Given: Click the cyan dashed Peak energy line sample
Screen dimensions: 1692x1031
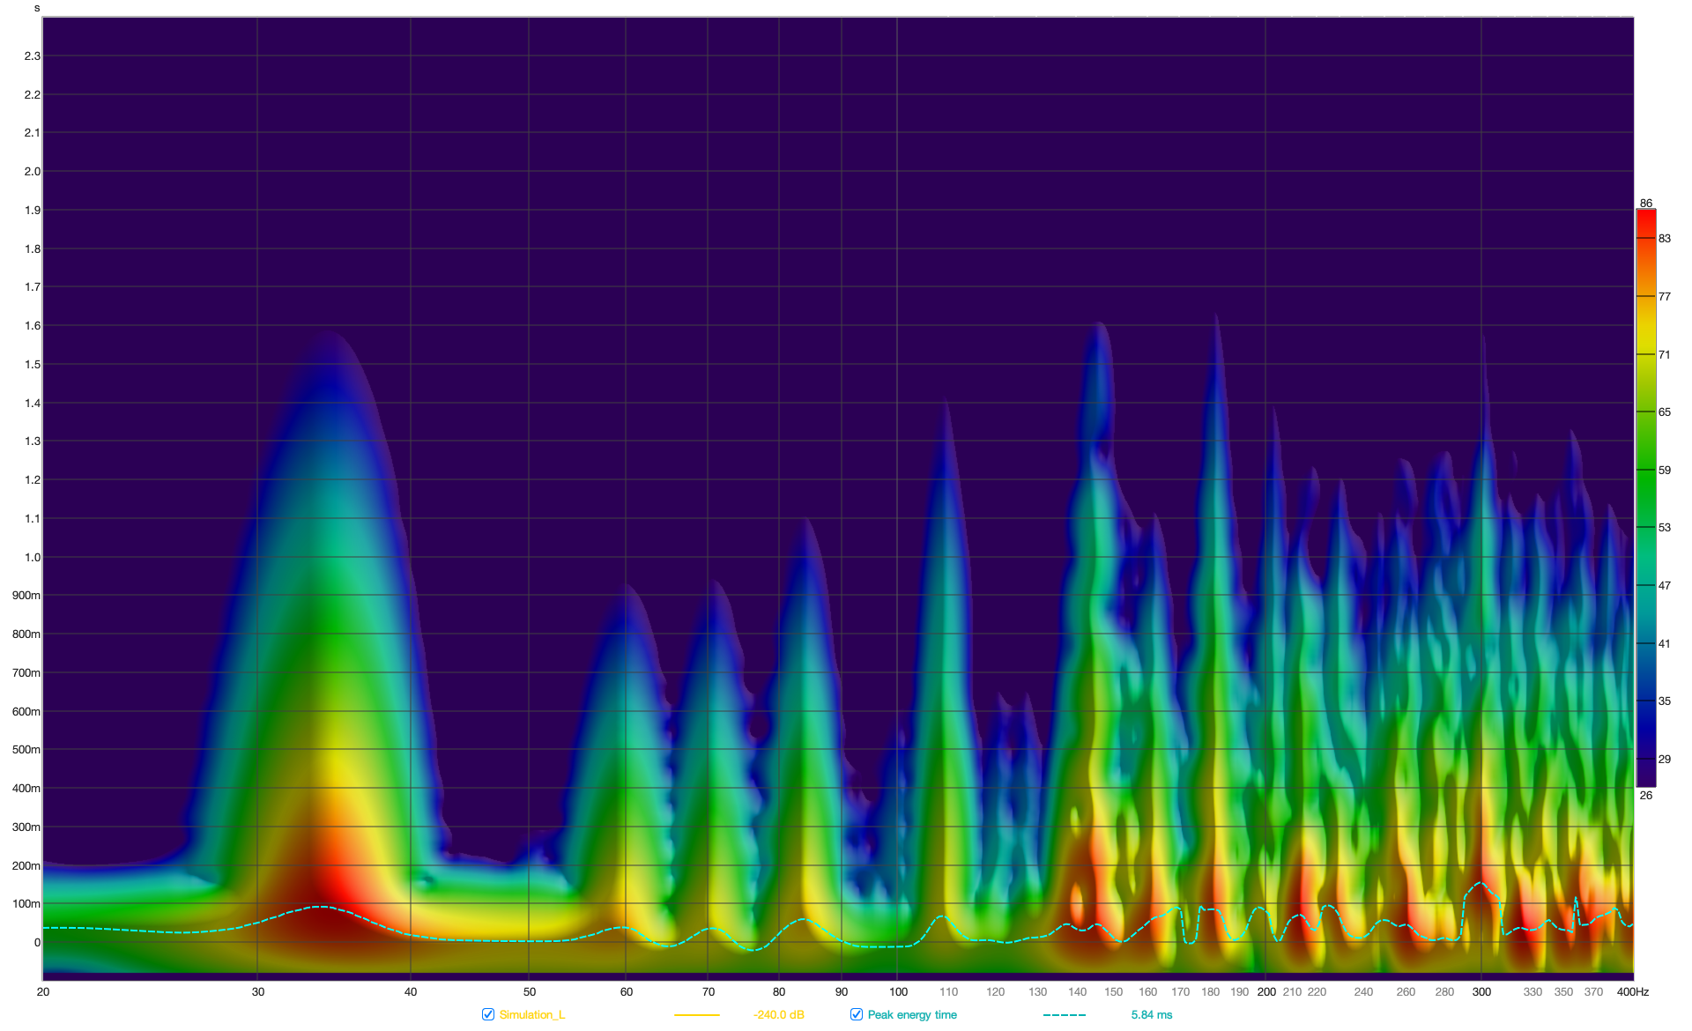Looking at the screenshot, I should click(x=1064, y=1015).
